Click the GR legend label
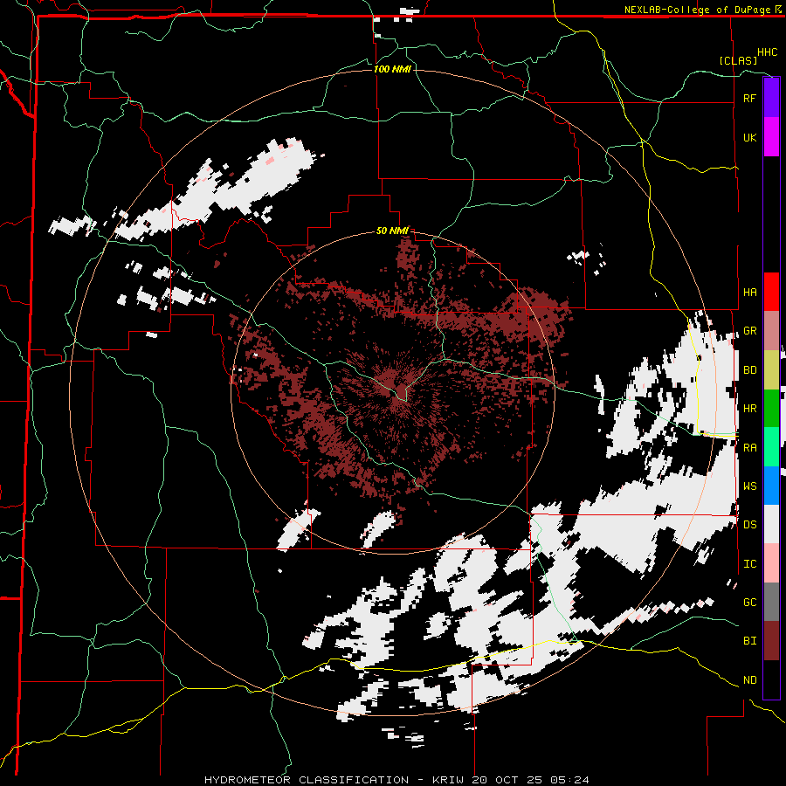786x786 pixels. tap(749, 331)
